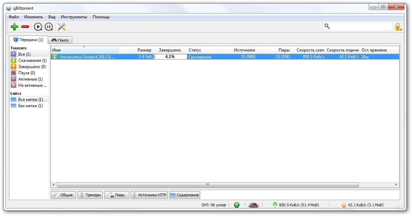Click the speedometer alternative speed limits icon

(x=254, y=205)
